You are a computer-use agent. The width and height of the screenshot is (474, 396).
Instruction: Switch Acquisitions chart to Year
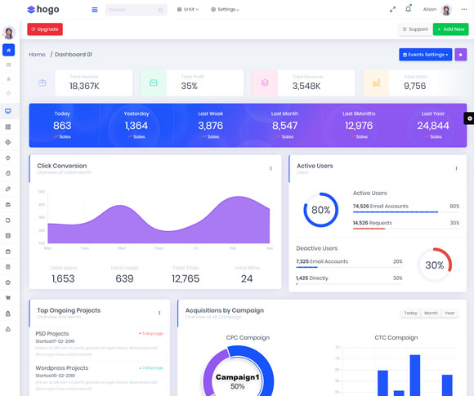click(x=449, y=313)
